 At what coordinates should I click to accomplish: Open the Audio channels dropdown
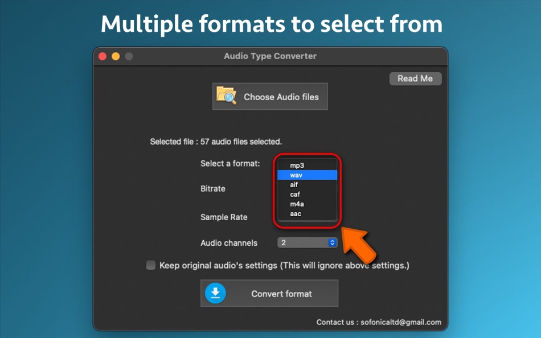click(308, 242)
